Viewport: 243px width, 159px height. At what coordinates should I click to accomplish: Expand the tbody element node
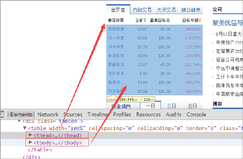(30, 143)
